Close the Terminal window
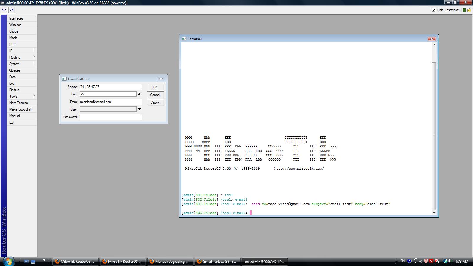 432,39
